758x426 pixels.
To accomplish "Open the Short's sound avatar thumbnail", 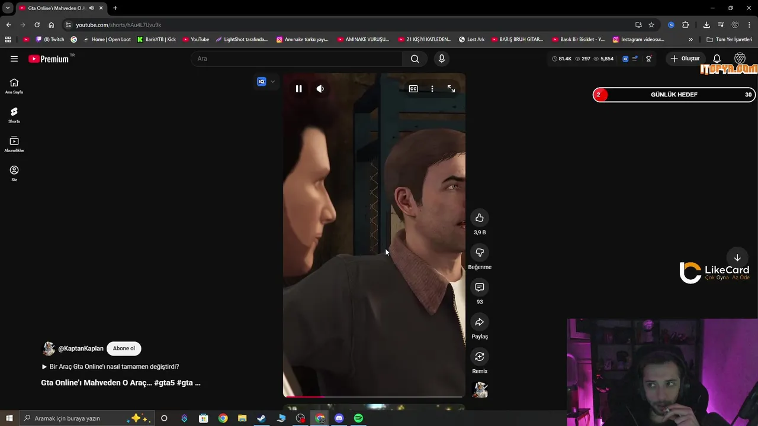I will pyautogui.click(x=480, y=389).
